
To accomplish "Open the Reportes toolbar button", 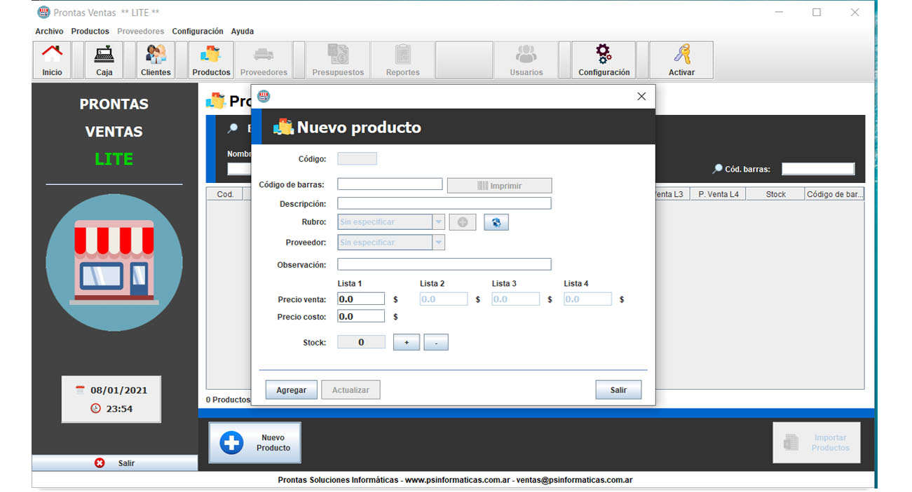I will [402, 60].
